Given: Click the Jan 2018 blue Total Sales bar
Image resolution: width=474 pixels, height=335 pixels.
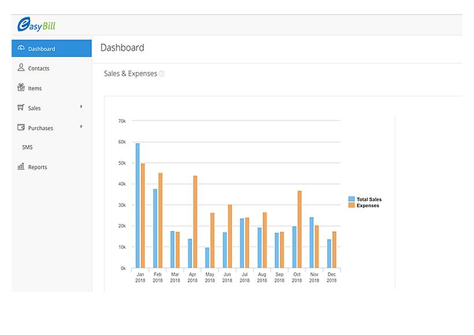Looking at the screenshot, I should [x=138, y=206].
